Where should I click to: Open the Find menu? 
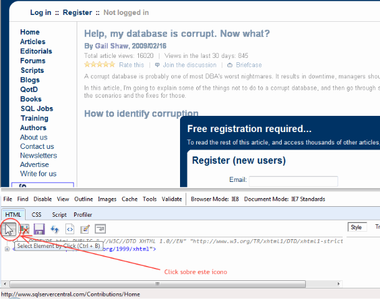click(x=22, y=199)
